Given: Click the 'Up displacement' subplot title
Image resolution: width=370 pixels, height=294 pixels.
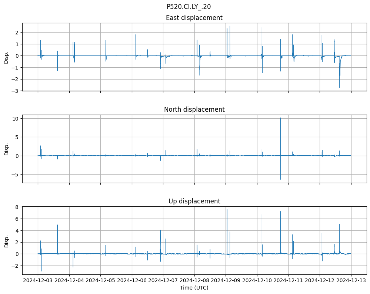Looking at the screenshot, I should [x=194, y=201].
